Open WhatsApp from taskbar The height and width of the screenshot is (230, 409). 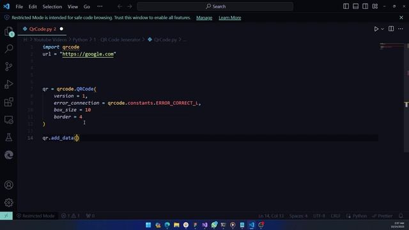pos(214,225)
